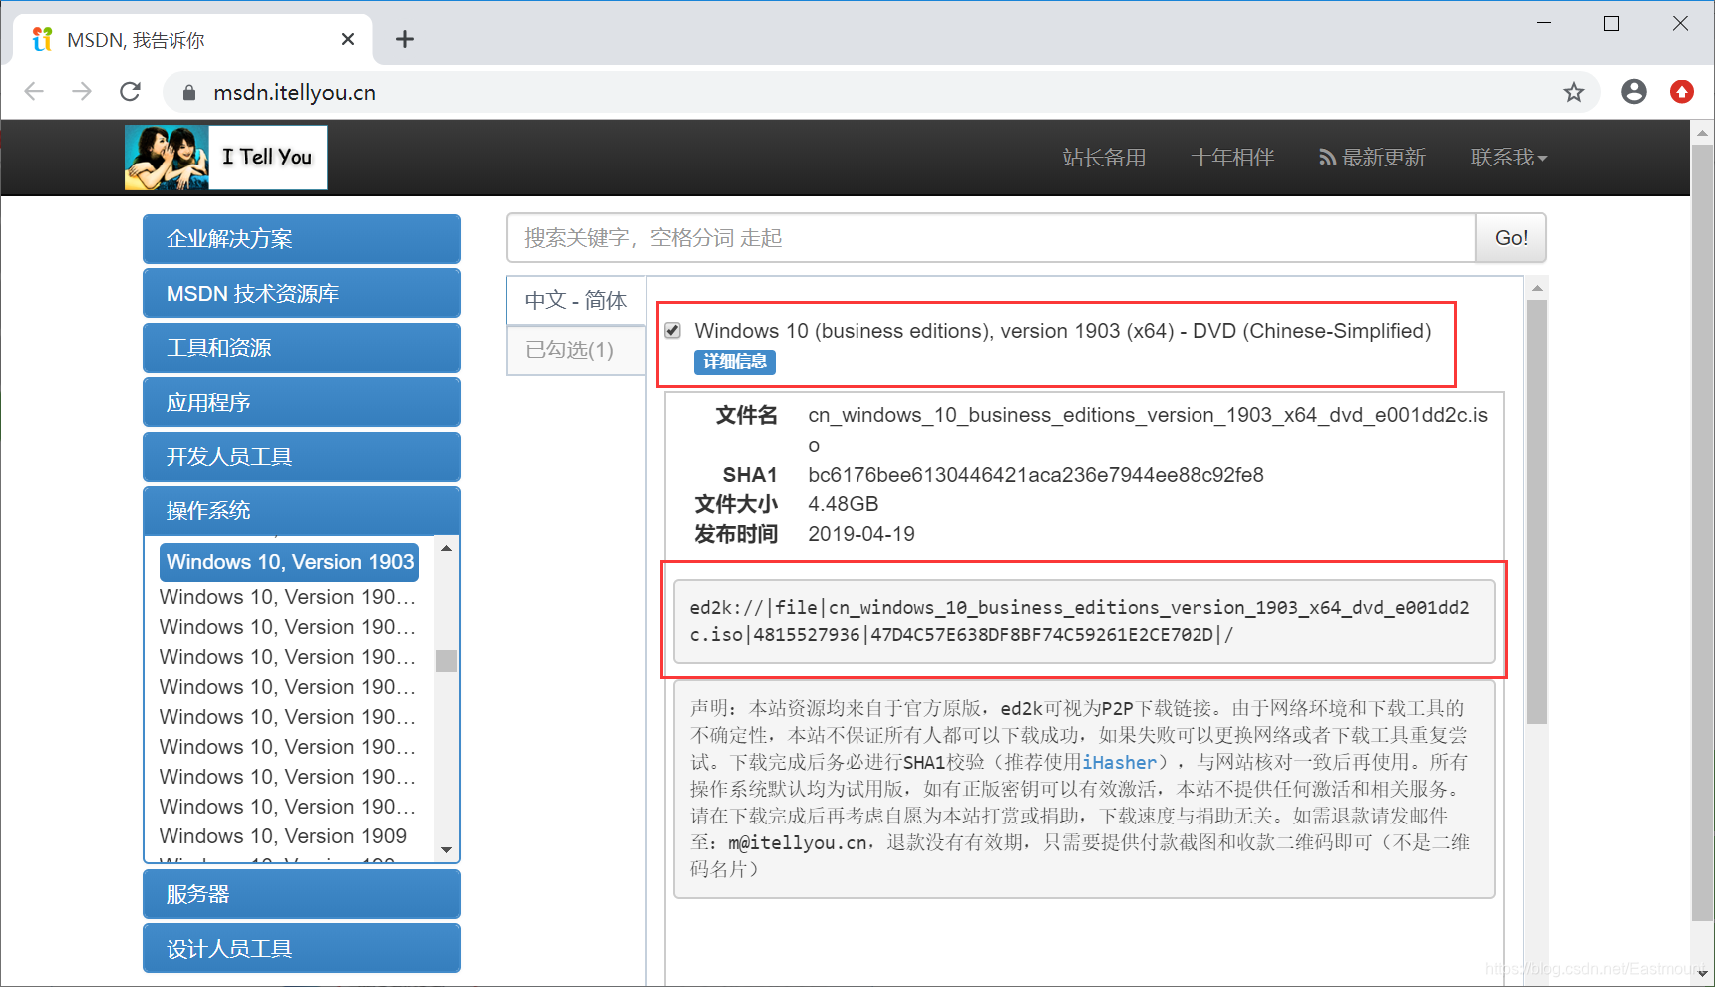
Task: Reload the page with the refresh icon
Action: point(130,92)
